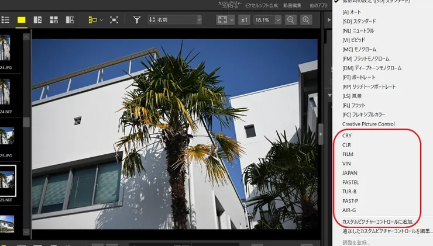Select Creative Picture Control menu entry

tap(369, 124)
